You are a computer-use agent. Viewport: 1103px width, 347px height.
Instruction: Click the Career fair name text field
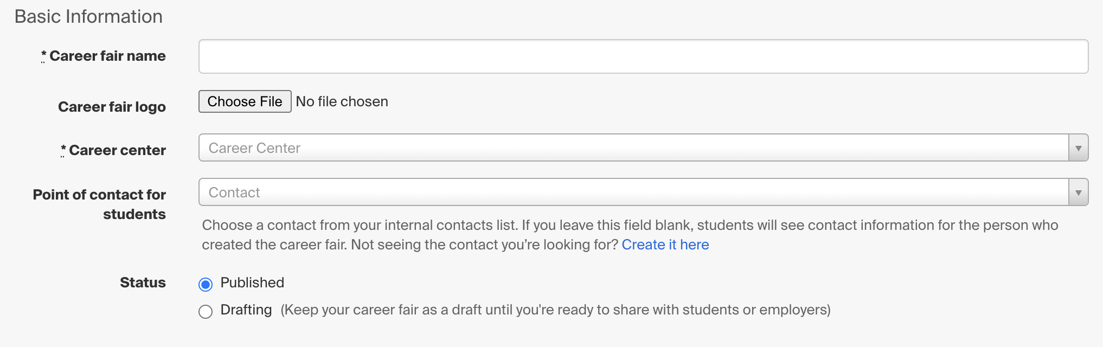(x=643, y=56)
